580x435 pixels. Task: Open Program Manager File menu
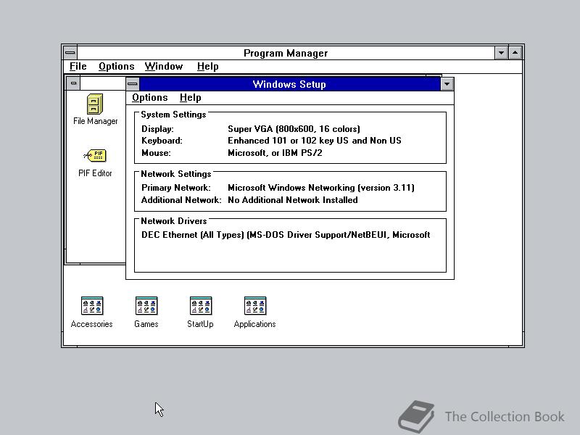coord(78,67)
